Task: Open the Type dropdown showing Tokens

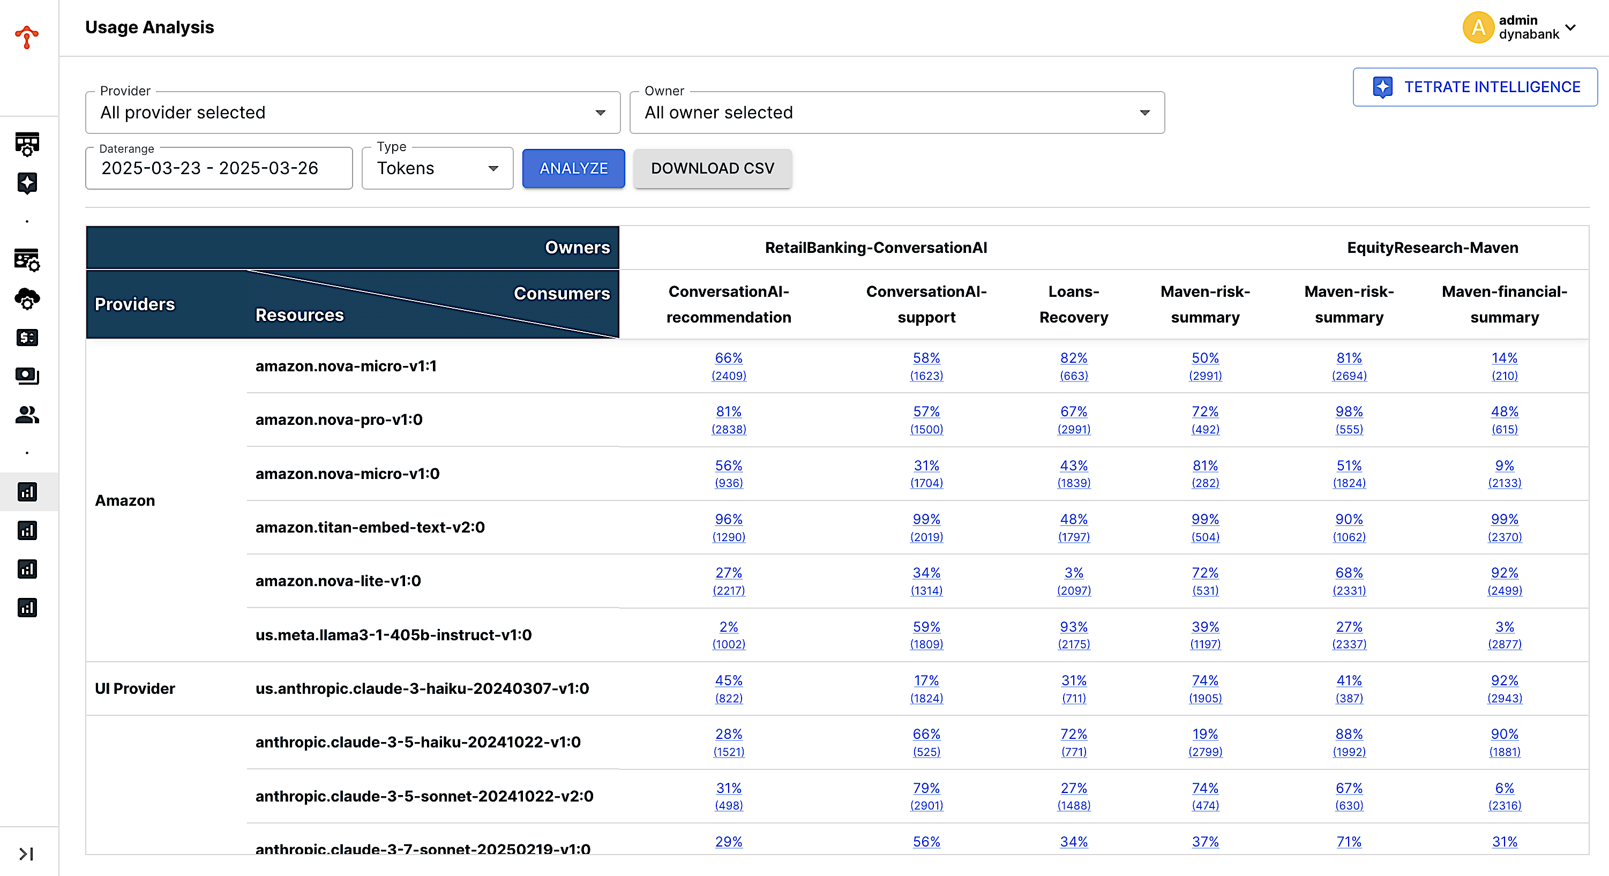Action: pyautogui.click(x=437, y=168)
